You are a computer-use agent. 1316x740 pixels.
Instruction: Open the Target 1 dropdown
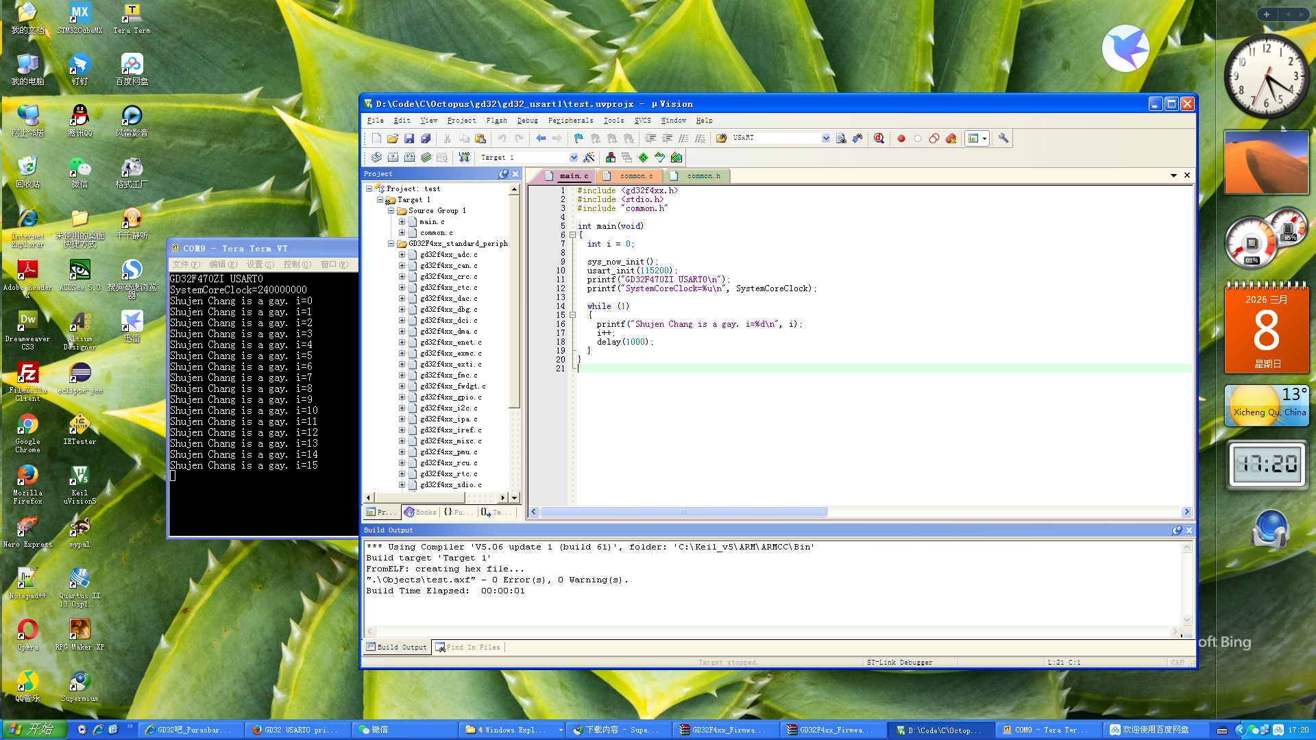[x=574, y=158]
